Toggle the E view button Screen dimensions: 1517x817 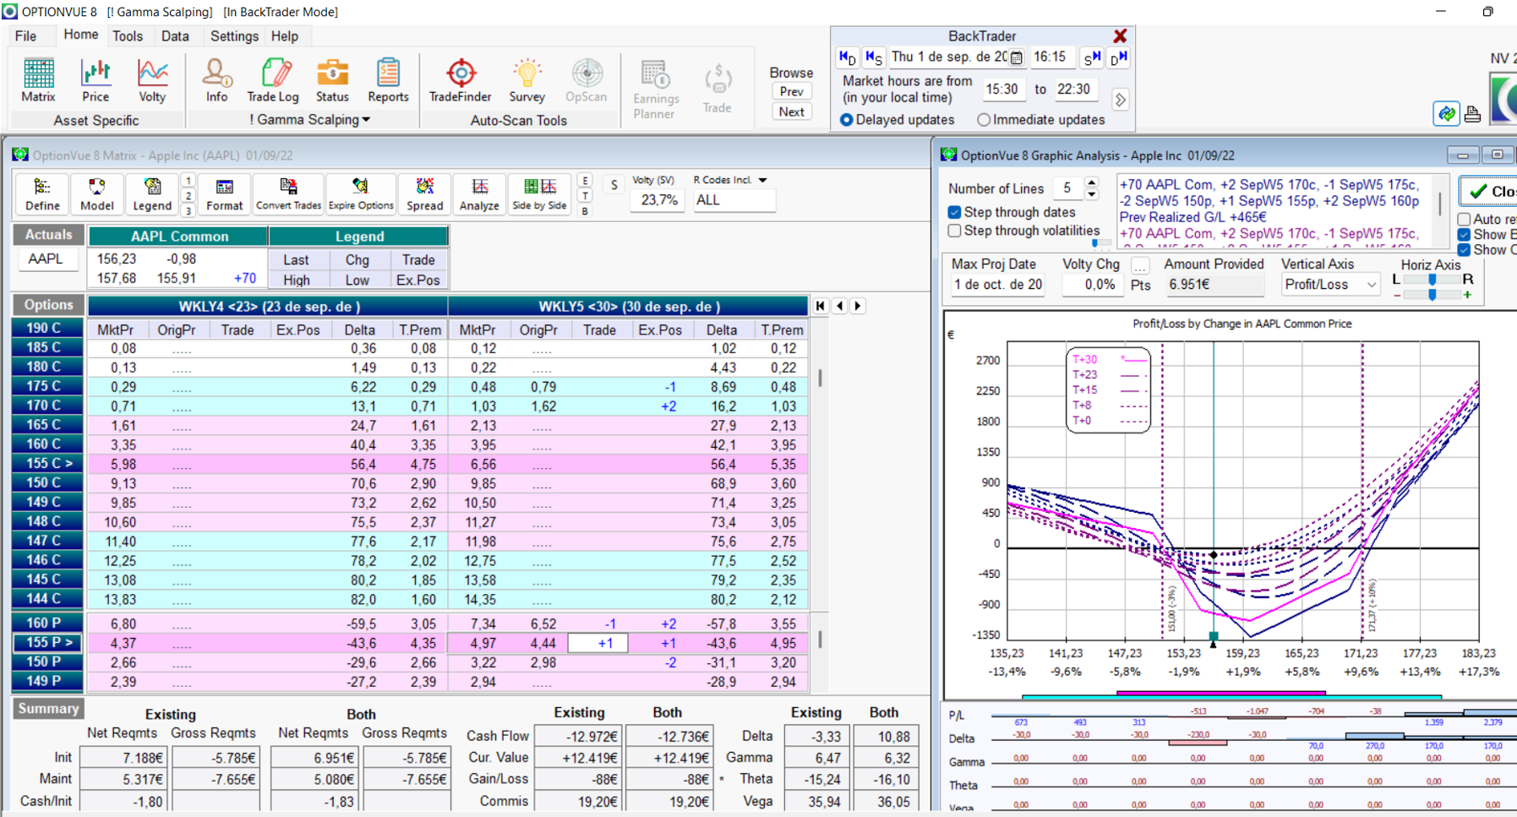tap(585, 180)
